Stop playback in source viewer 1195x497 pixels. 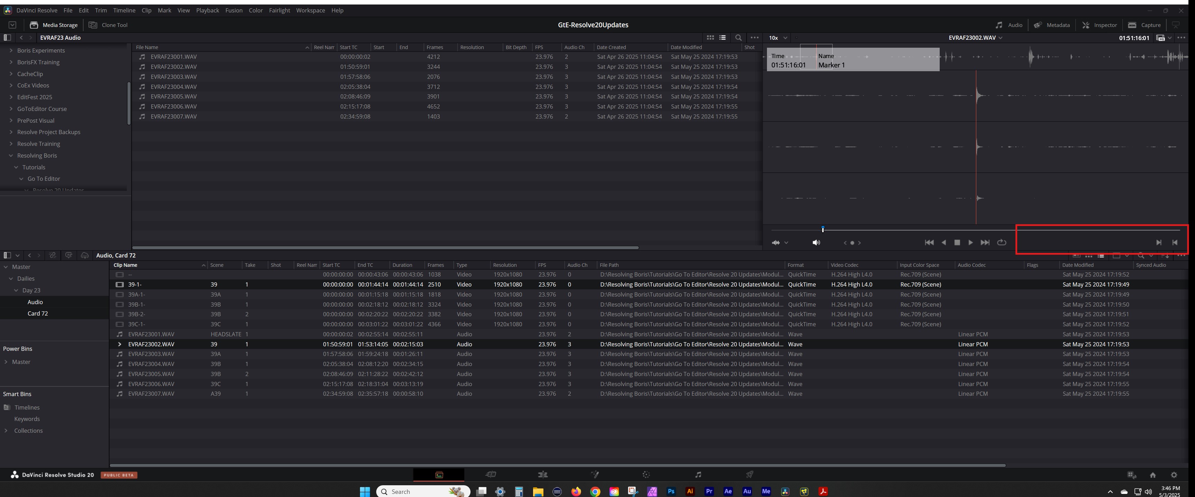957,242
